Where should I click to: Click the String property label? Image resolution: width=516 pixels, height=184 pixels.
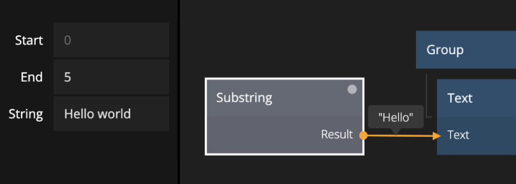tap(26, 114)
